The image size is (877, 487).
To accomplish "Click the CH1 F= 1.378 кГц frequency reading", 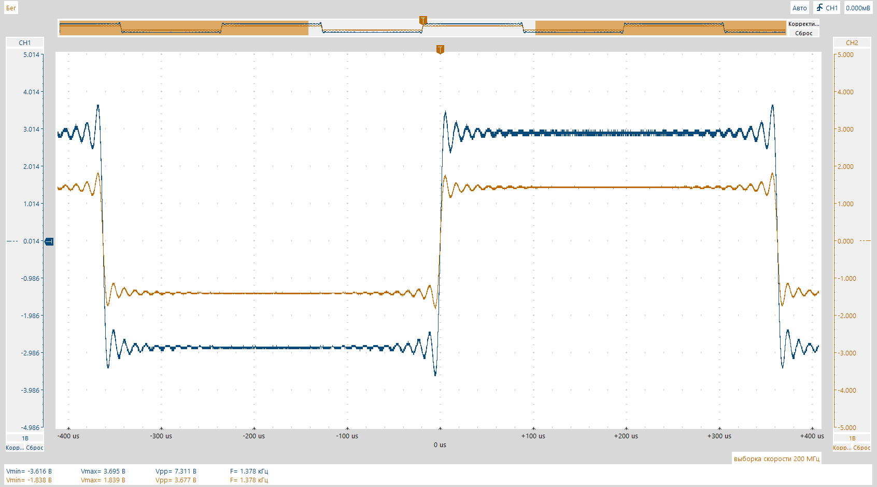I will [249, 471].
